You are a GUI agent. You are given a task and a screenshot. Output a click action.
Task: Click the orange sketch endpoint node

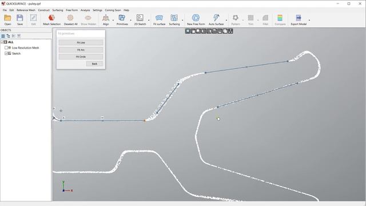point(145,121)
